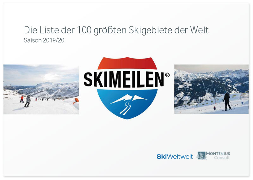Click the white mountain road icon in the blue shield
Viewport: 253px width, 180px height.
[x=128, y=104]
